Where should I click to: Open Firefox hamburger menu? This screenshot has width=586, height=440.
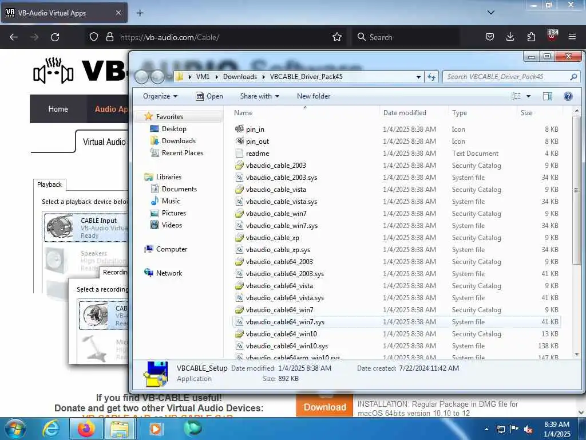[x=572, y=37]
